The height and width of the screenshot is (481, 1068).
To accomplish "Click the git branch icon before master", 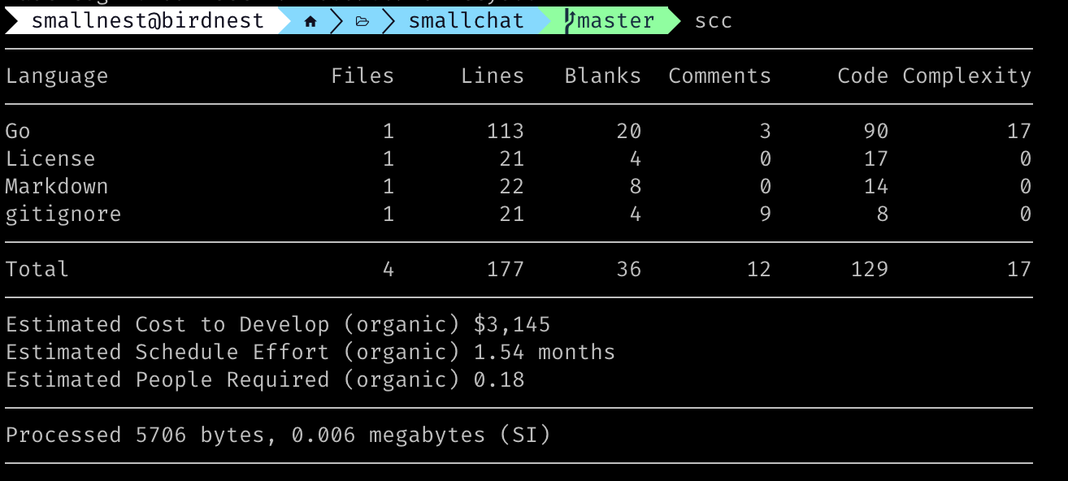I will coord(569,21).
